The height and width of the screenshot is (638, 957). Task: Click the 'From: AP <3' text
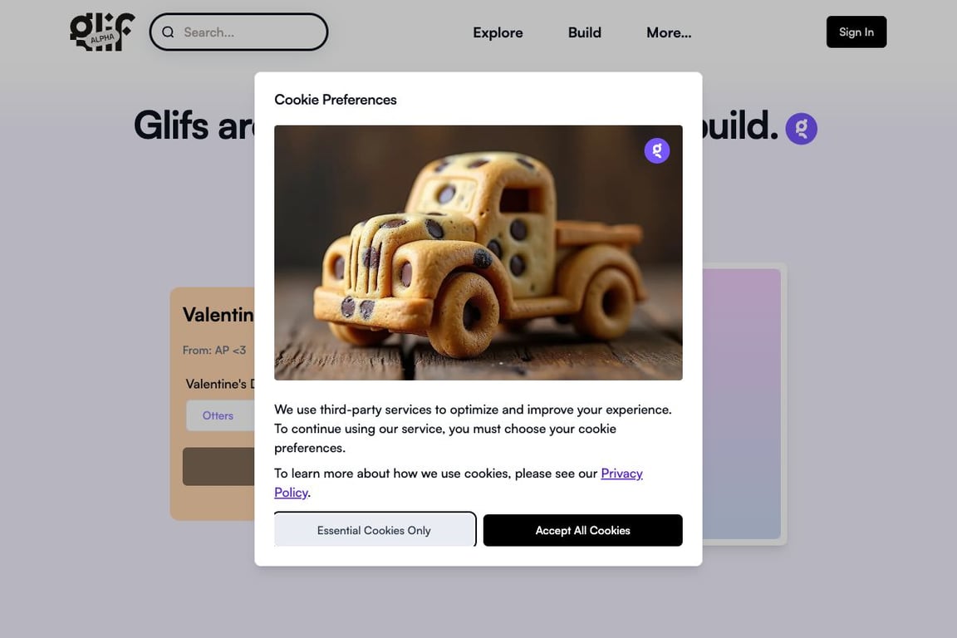click(214, 351)
